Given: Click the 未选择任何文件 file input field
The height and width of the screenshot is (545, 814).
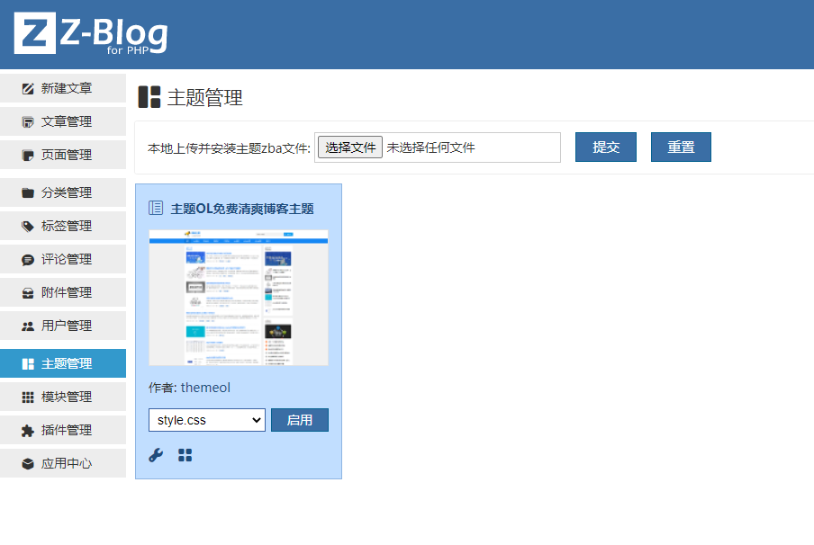Looking at the screenshot, I should pyautogui.click(x=438, y=147).
